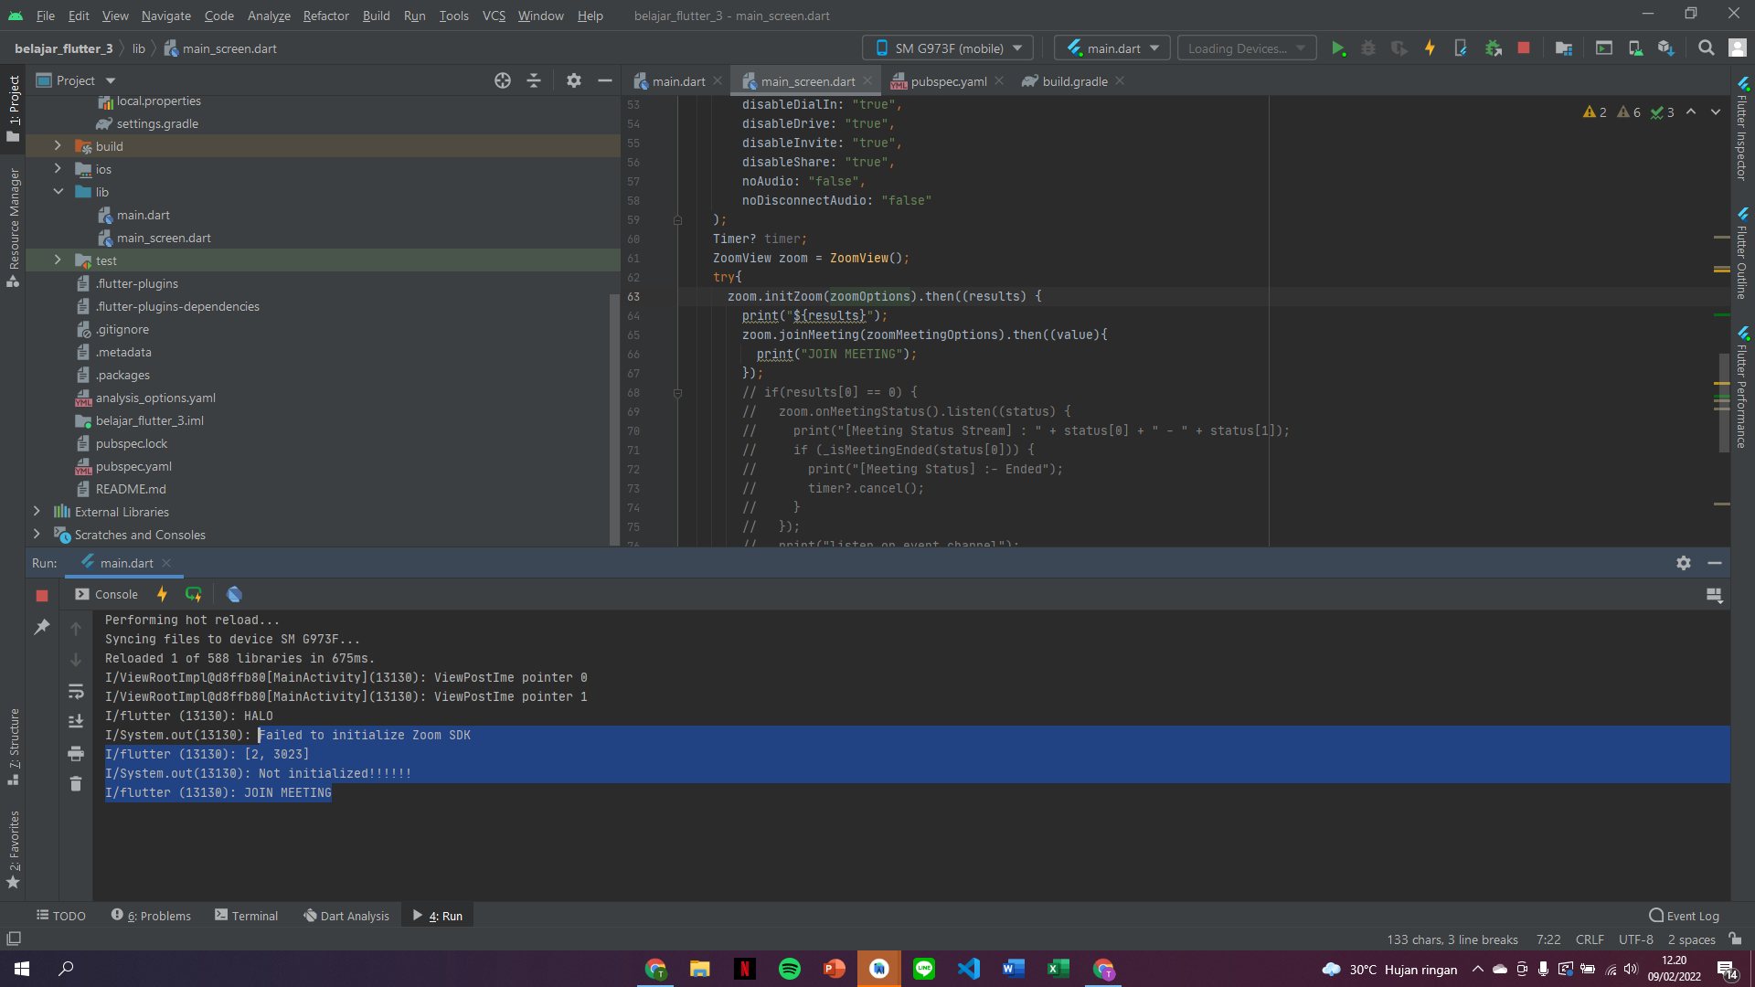This screenshot has height=987, width=1755.
Task: Toggle soft-wrap in the console output
Action: [76, 691]
